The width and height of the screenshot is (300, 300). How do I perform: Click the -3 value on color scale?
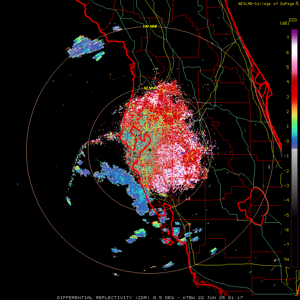coord(286,186)
